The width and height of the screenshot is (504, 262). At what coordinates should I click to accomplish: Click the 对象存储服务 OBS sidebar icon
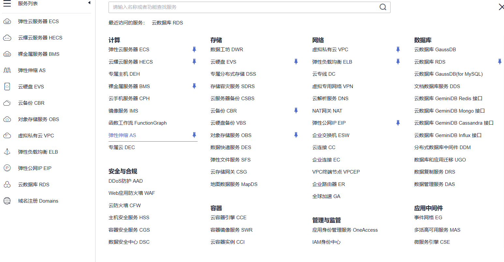7,119
